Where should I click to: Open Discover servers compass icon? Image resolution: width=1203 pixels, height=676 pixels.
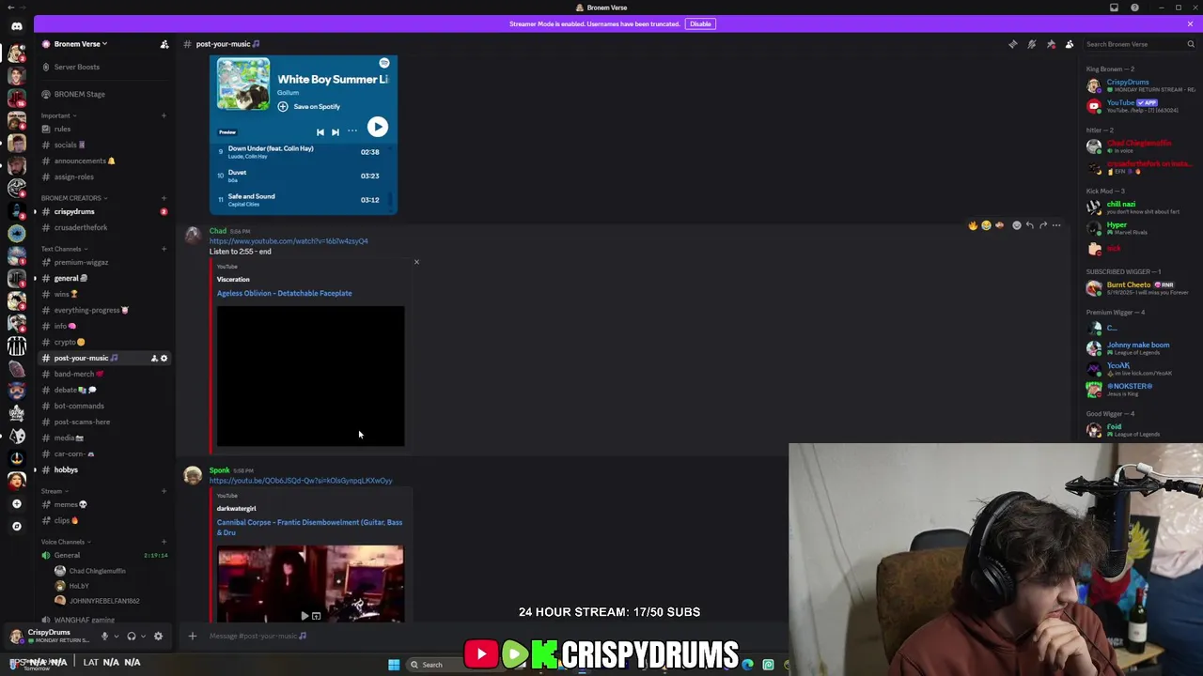click(16, 526)
